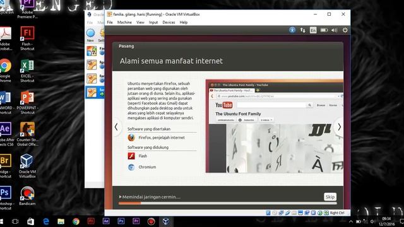This screenshot has height=227, width=404.
Task: Open the Windows Store taskbar icon
Action: [x=31, y=221]
